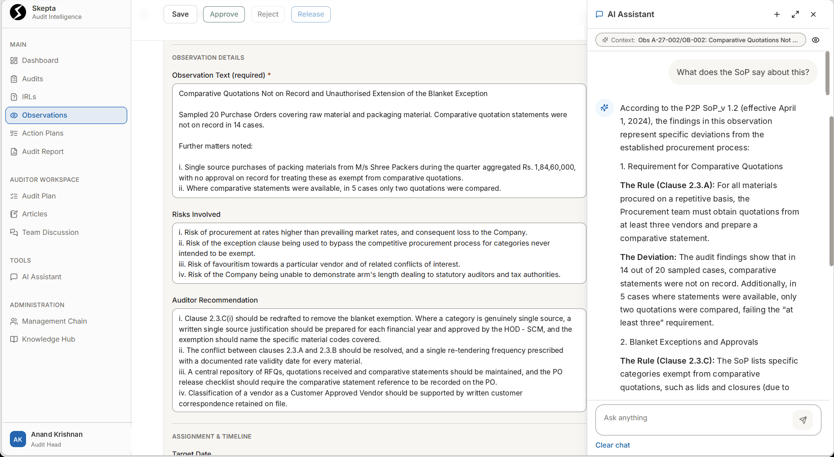Click the context chip for Obs A-27-002/OB-002
The width and height of the screenshot is (834, 457).
[700, 40]
